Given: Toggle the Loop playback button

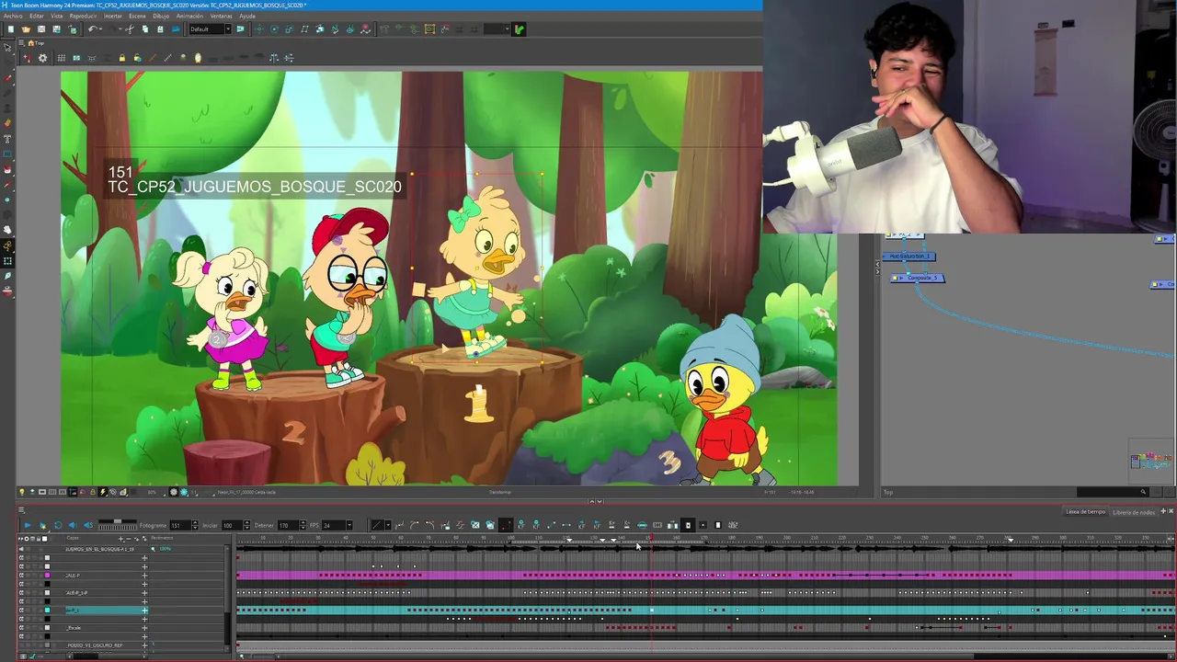Looking at the screenshot, I should 58,525.
